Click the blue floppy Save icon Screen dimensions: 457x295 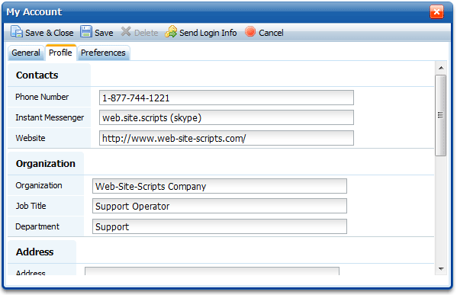pyautogui.click(x=86, y=31)
